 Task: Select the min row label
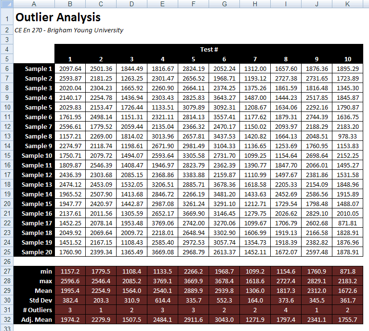[x=34, y=271]
